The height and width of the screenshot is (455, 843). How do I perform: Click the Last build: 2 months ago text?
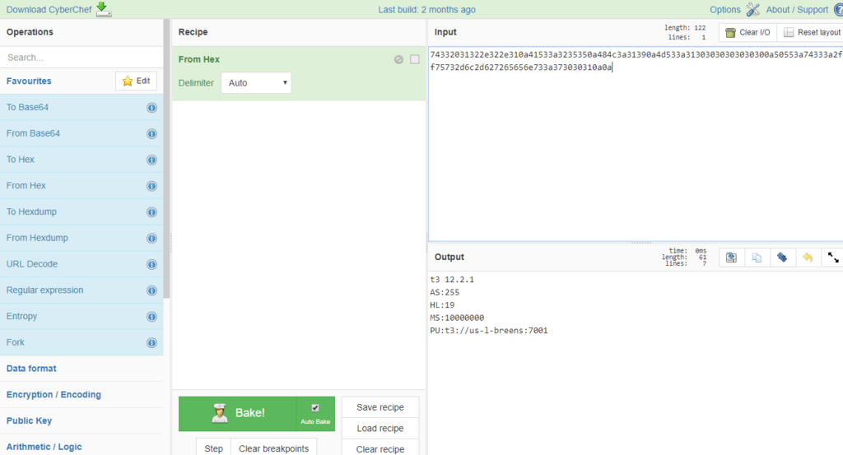point(427,10)
